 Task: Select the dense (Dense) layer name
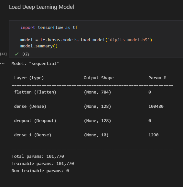(x=30, y=106)
